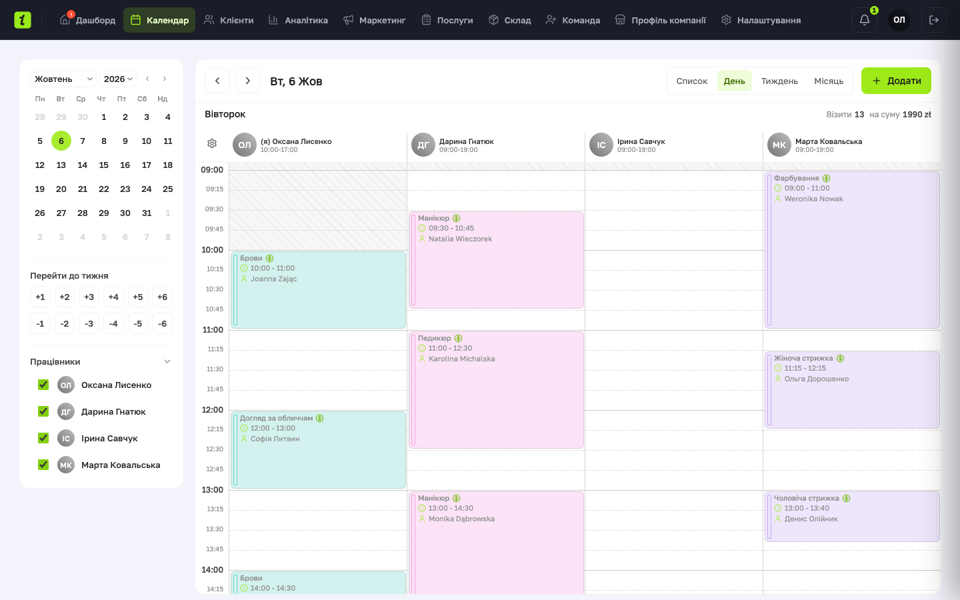Open the Дашборд menu
The image size is (960, 600).
(88, 20)
